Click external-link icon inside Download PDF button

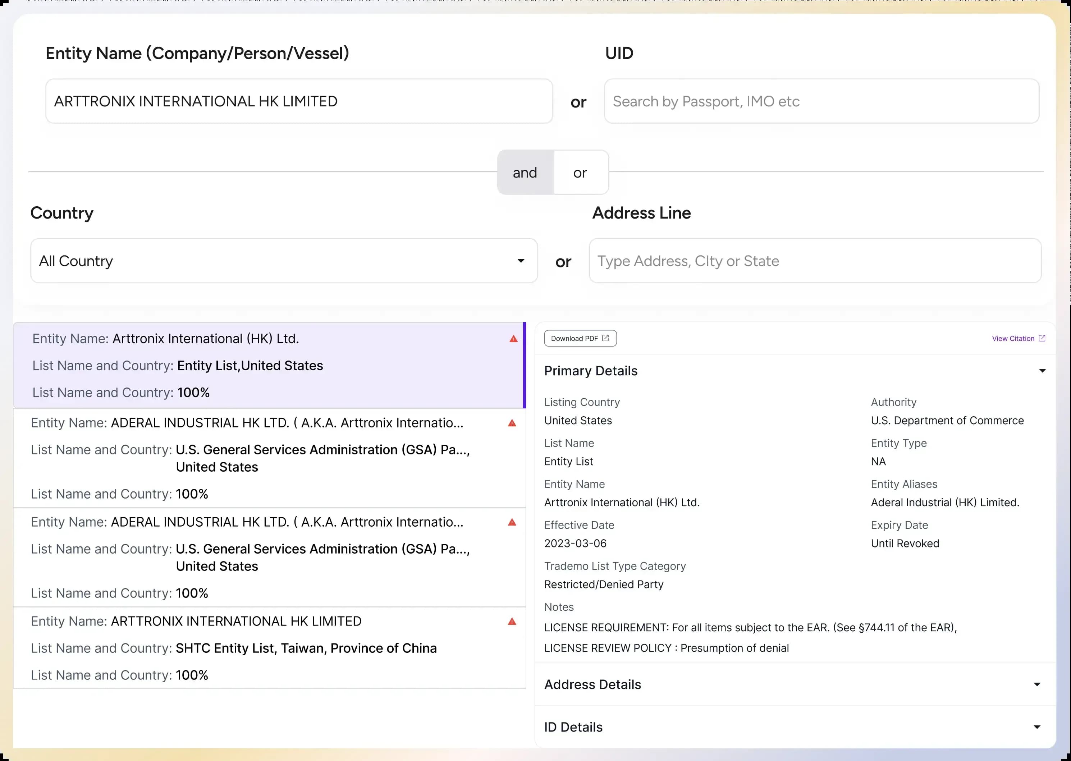pyautogui.click(x=605, y=338)
